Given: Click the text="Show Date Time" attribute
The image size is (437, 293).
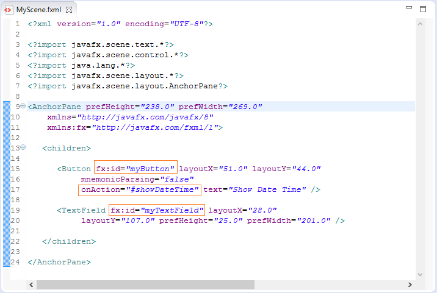Looking at the screenshot, I should coord(255,190).
